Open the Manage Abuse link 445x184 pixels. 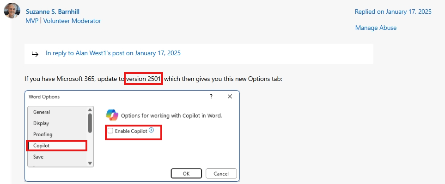[x=376, y=28]
